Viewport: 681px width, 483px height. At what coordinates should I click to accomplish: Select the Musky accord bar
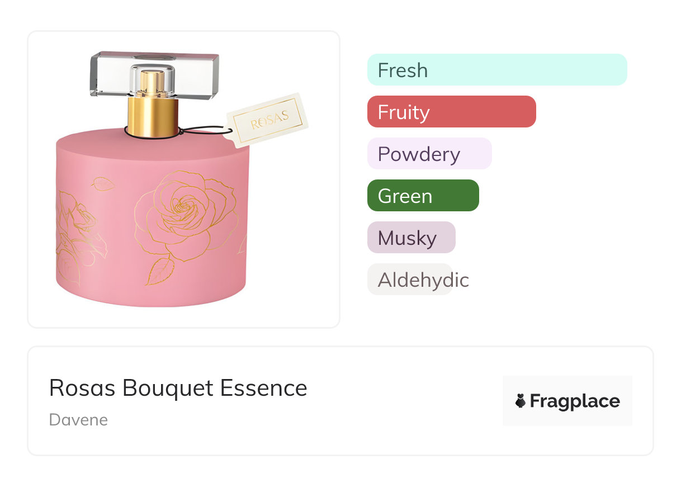[411, 238]
